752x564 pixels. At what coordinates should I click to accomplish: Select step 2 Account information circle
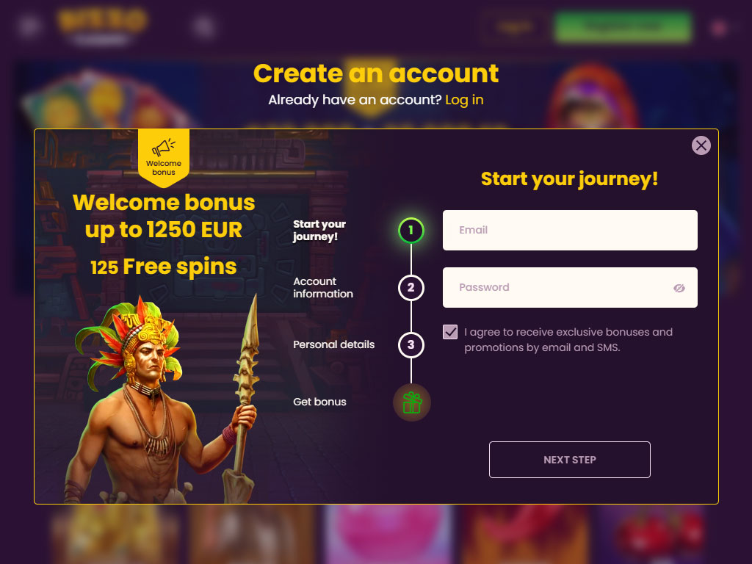(x=411, y=287)
